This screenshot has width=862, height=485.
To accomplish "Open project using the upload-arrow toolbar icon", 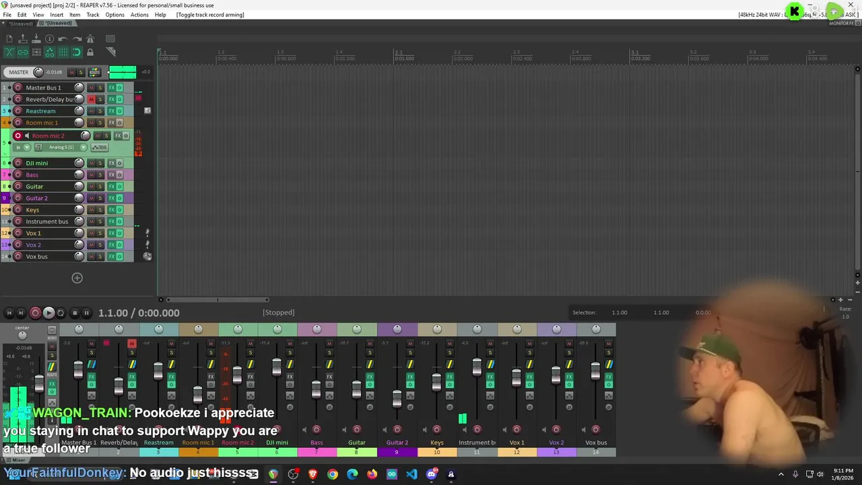I will tap(23, 39).
